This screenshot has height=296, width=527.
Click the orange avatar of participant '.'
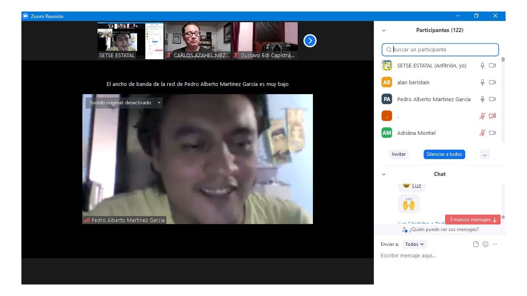click(x=387, y=116)
